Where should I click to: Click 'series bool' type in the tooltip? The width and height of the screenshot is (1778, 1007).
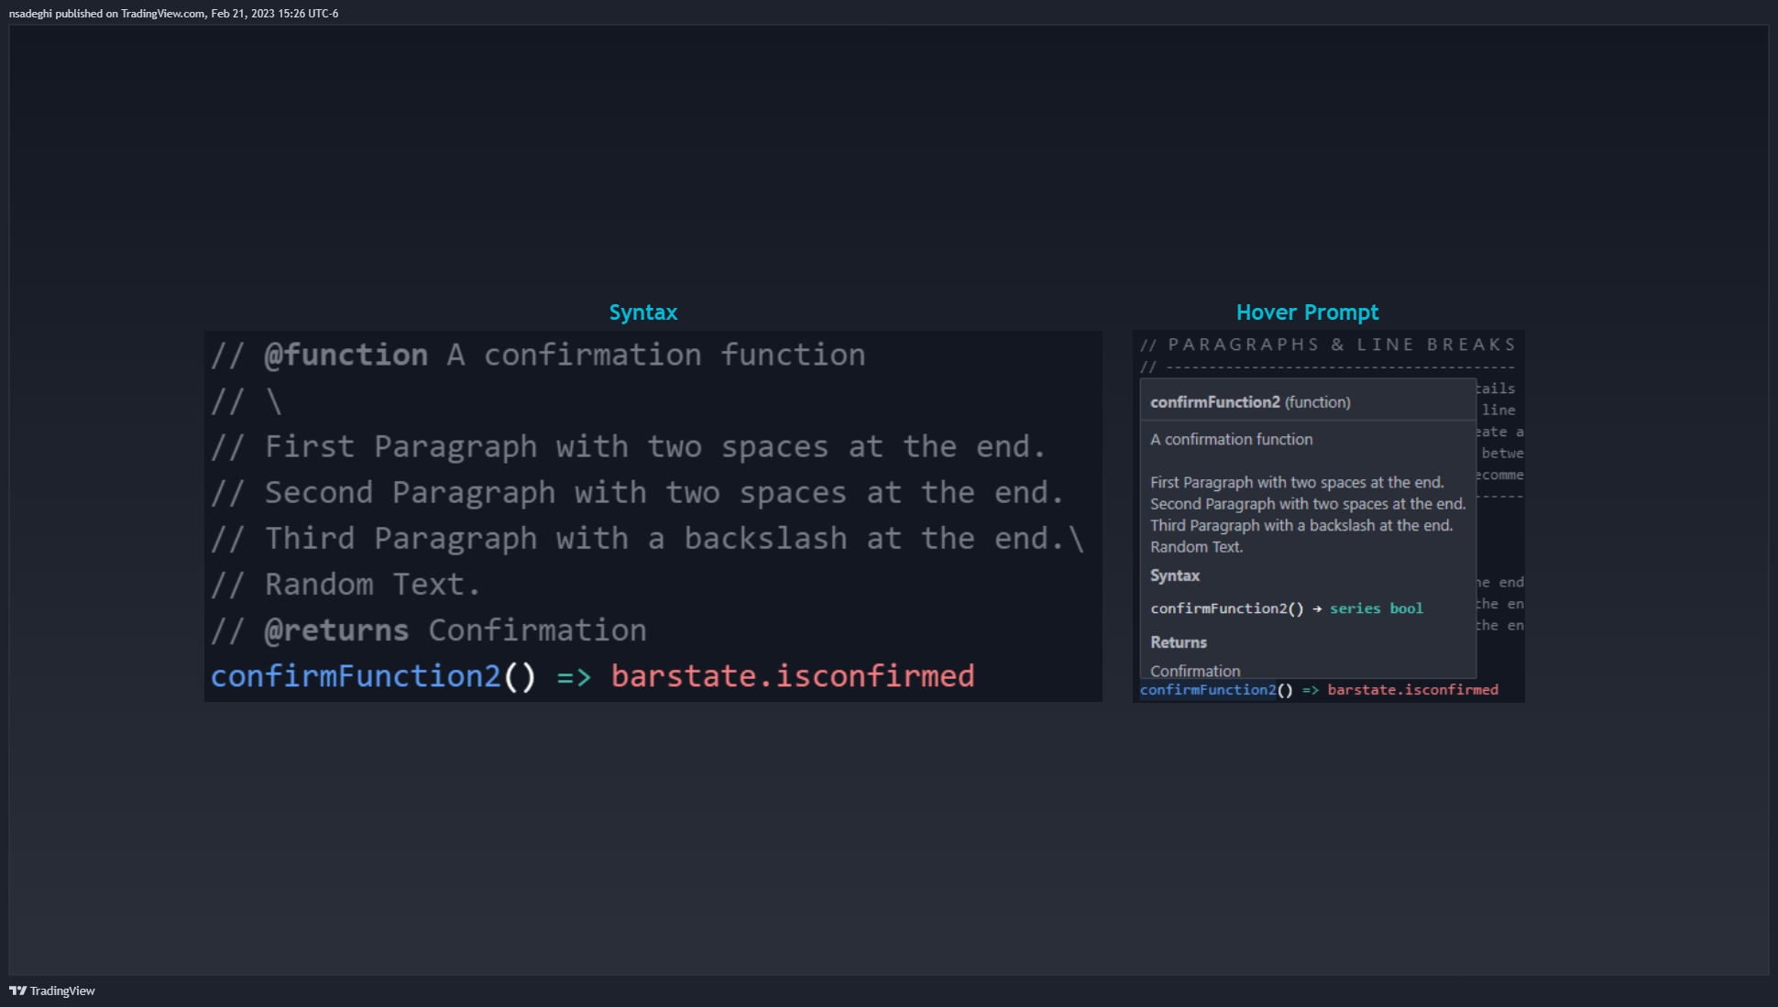pyautogui.click(x=1376, y=608)
